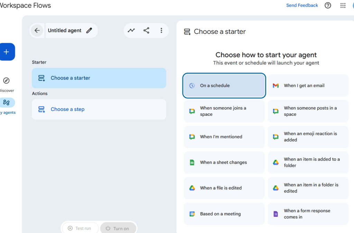This screenshot has width=354, height=233.
Task: Click the share icon
Action: tap(146, 30)
